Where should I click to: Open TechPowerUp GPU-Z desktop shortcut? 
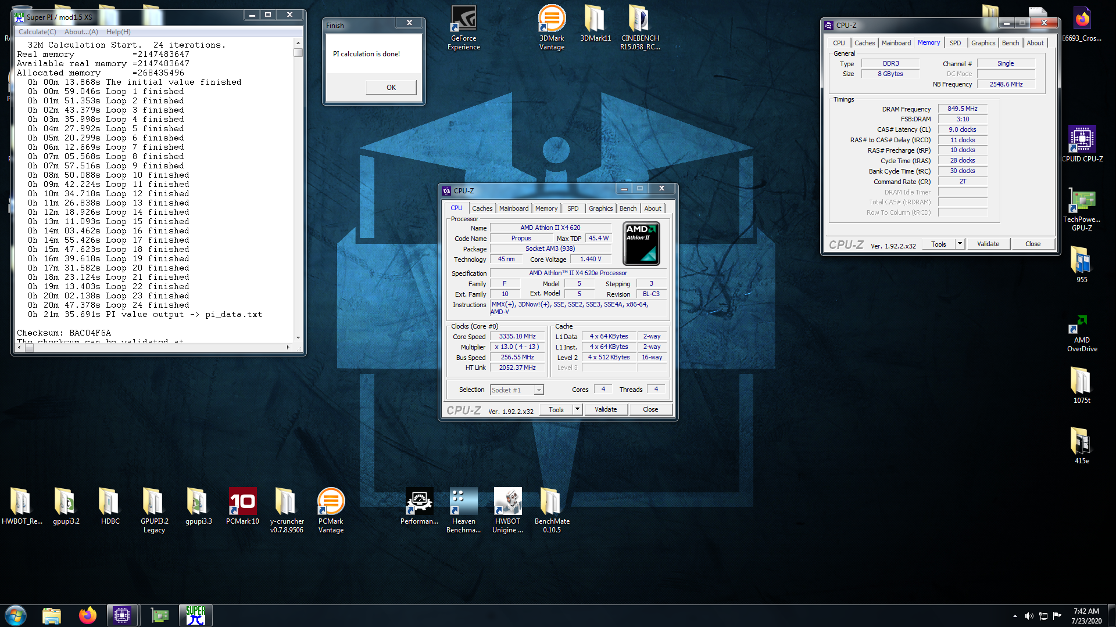1082,210
